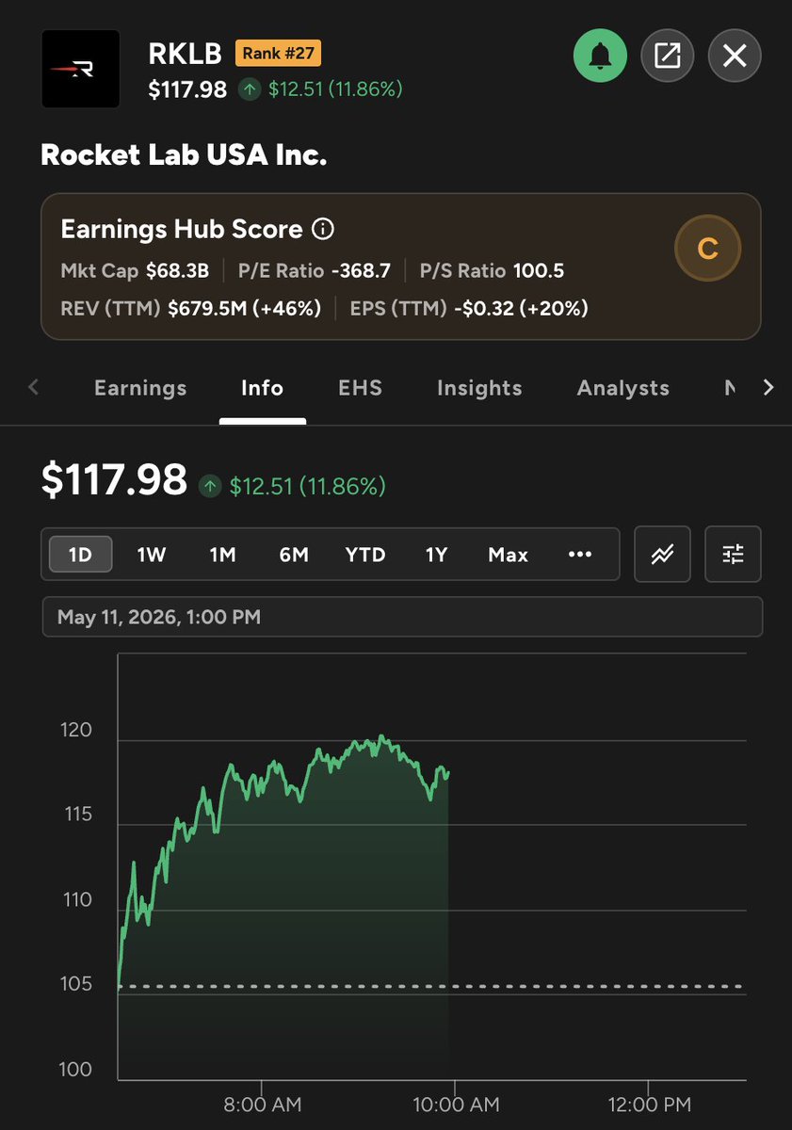Click EPS (TTM) -$0.32 (+20%)
The height and width of the screenshot is (1130, 792).
point(469,308)
